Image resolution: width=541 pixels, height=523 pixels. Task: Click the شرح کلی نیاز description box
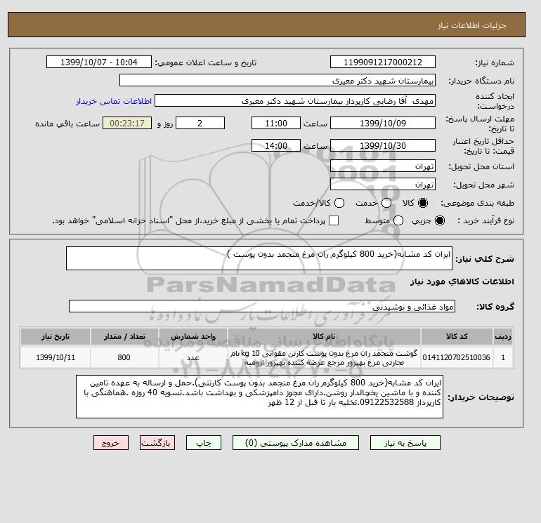[259, 258]
